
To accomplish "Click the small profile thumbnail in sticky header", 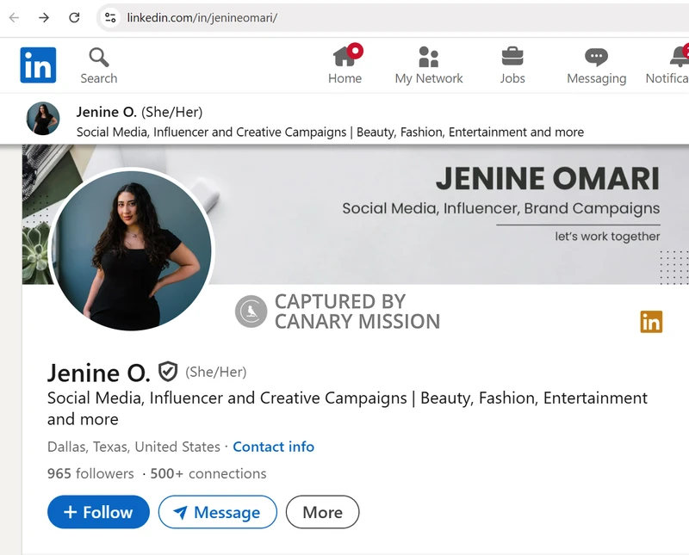I will pos(43,119).
